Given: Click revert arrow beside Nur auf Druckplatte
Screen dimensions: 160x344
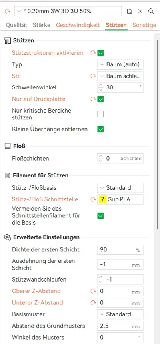Looking at the screenshot, I should 94,99.
